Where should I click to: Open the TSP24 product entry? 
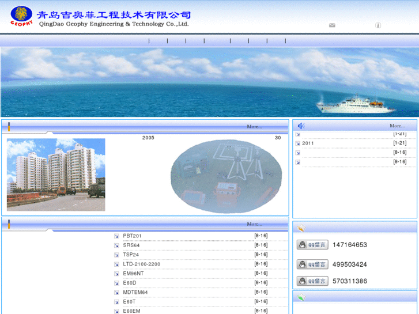131,255
